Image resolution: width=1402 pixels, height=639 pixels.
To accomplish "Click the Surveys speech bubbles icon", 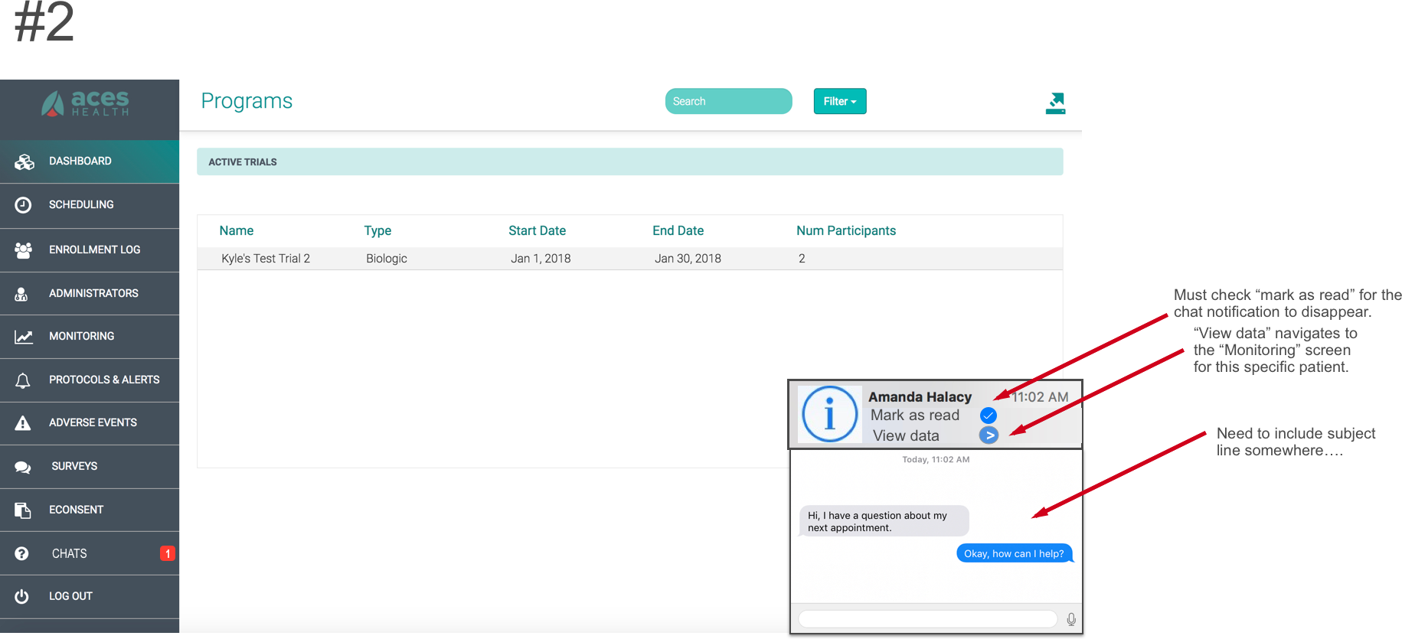I will (x=23, y=467).
